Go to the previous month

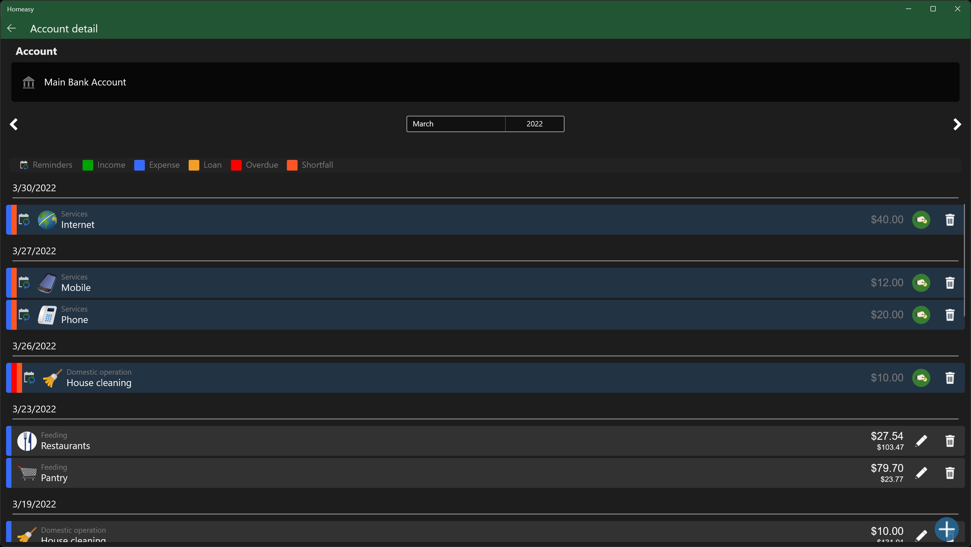[14, 124]
